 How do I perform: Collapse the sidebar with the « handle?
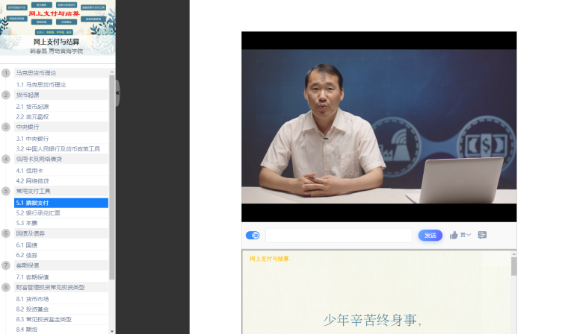pos(117,93)
